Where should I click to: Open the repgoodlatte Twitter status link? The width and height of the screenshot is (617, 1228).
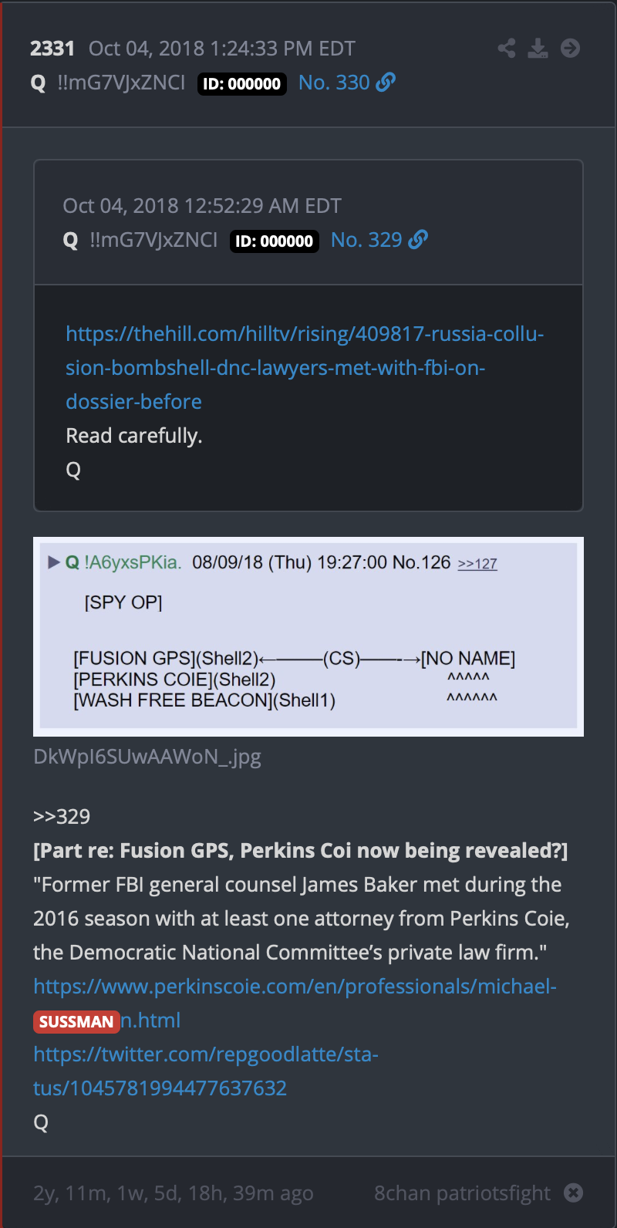(206, 1071)
